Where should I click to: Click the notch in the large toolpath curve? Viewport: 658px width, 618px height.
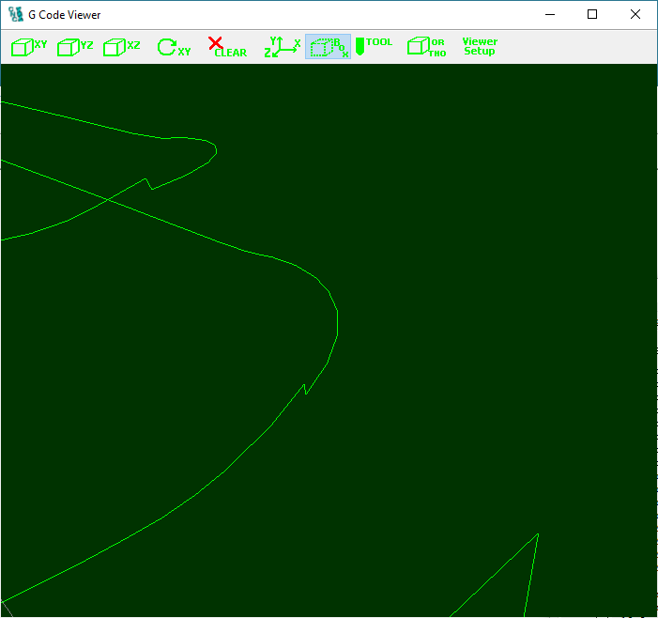[x=305, y=388]
